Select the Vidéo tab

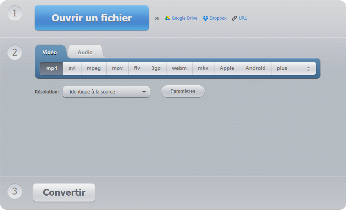click(x=50, y=52)
